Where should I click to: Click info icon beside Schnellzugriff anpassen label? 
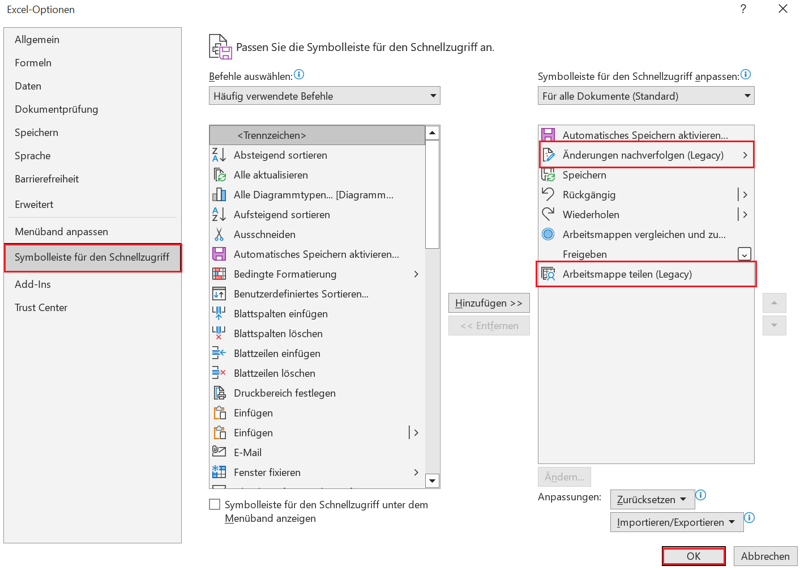tap(746, 74)
